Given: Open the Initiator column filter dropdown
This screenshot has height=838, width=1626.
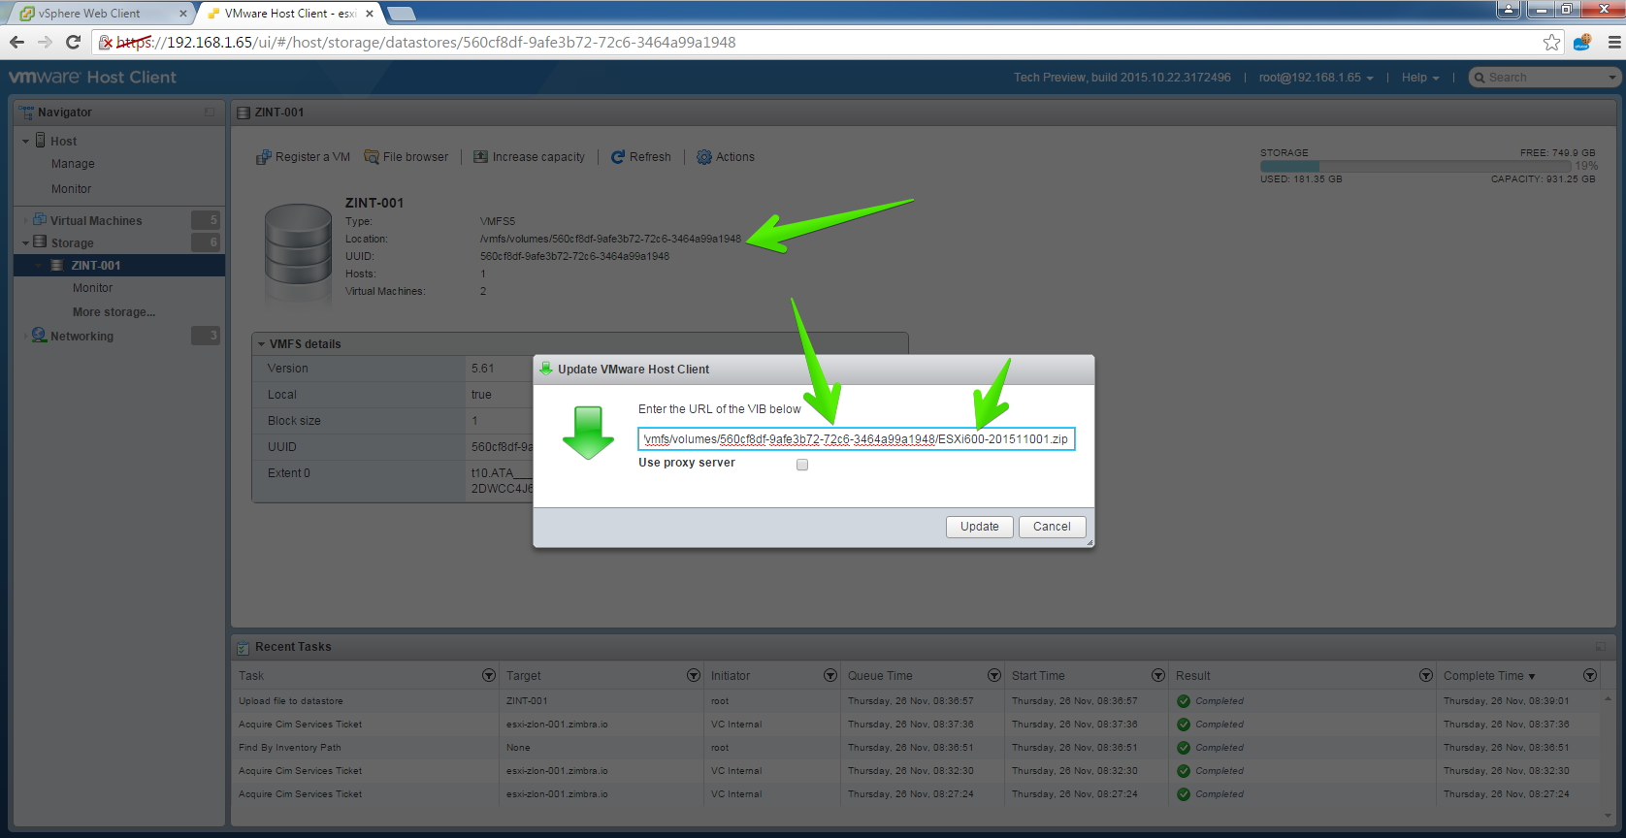Looking at the screenshot, I should tap(830, 675).
